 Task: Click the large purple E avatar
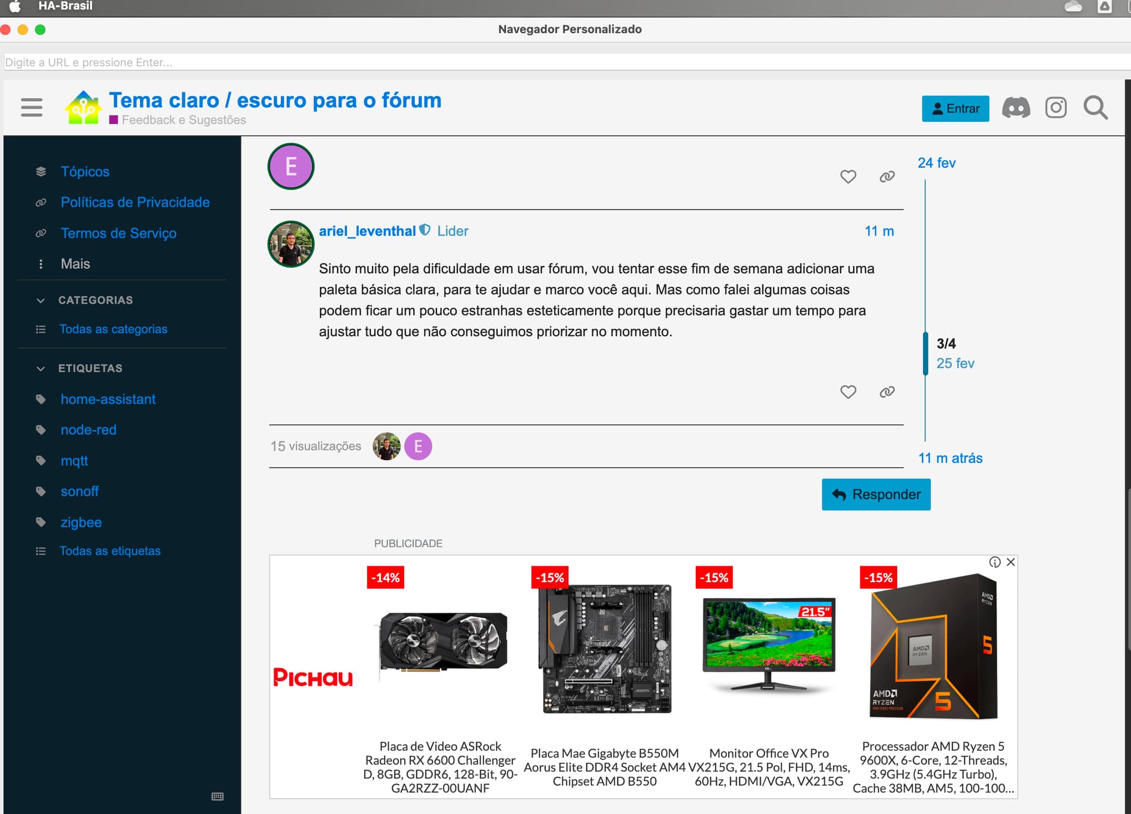(x=291, y=167)
